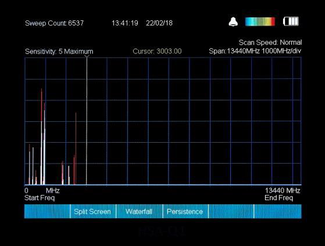325x246 pixels.
Task: Click the Start Freq label
Action: [x=40, y=198]
